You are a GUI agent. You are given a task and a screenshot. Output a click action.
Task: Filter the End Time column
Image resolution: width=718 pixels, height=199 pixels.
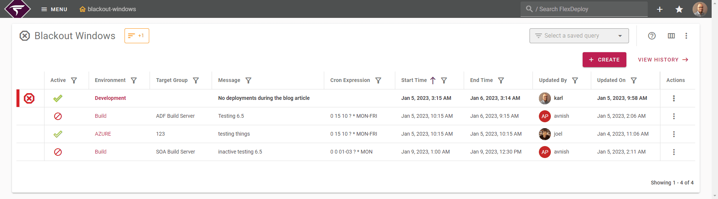[501, 80]
